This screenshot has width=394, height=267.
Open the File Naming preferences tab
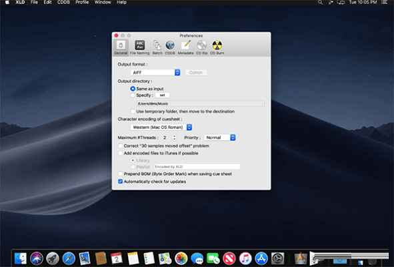pyautogui.click(x=140, y=47)
